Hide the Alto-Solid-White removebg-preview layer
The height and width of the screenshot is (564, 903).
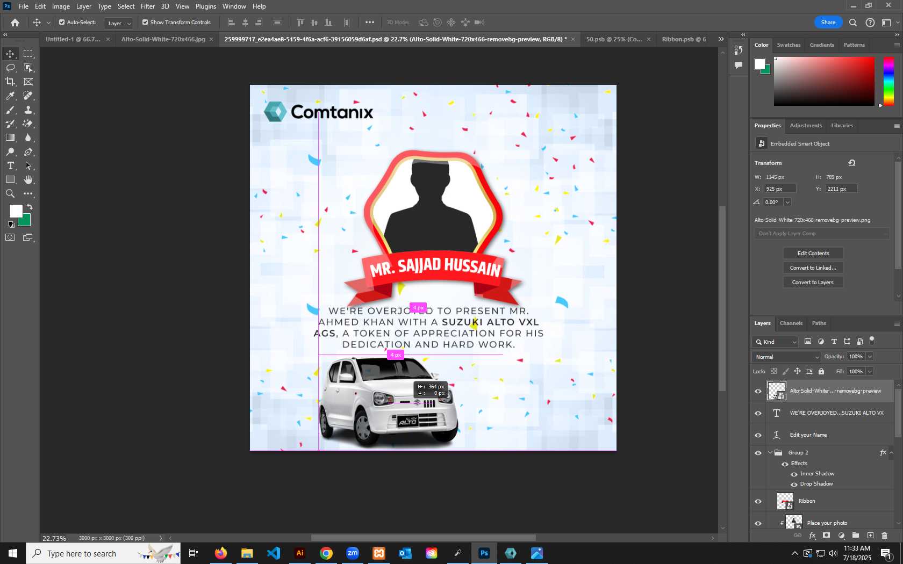[x=758, y=391]
